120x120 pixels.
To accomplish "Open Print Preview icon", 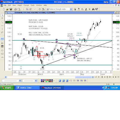I will click(x=19, y=9).
